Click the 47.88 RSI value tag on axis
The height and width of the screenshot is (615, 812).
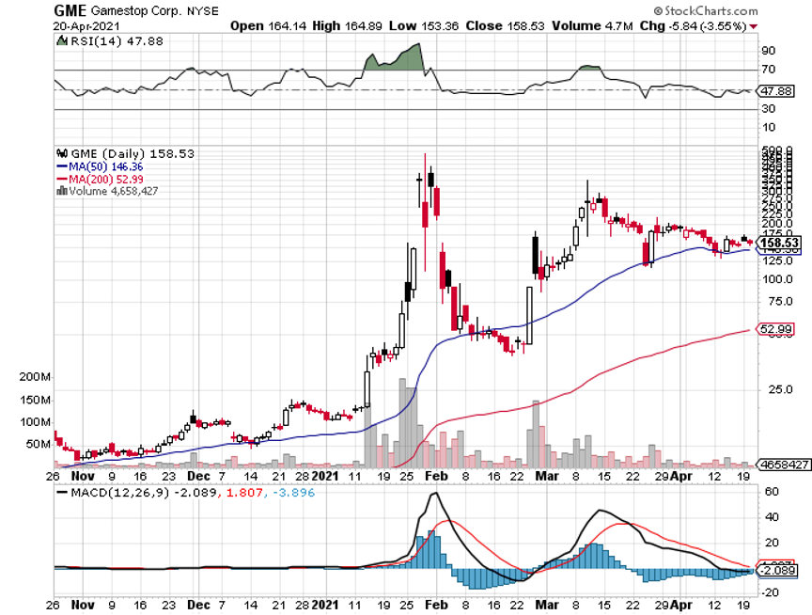[x=776, y=91]
